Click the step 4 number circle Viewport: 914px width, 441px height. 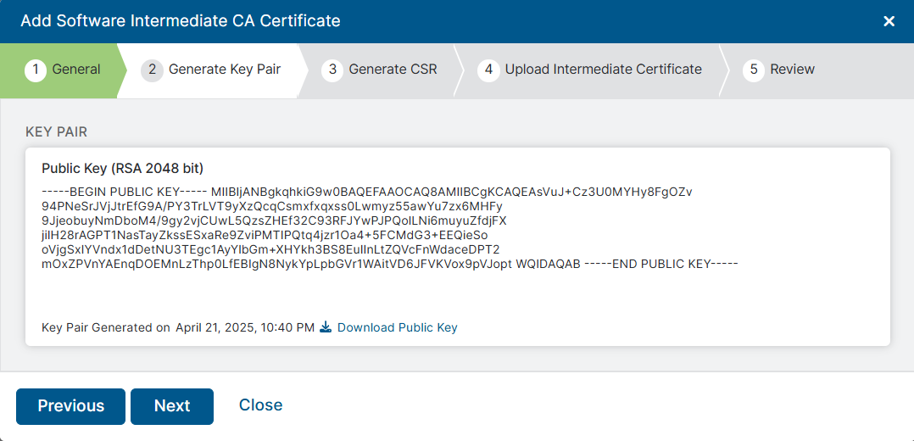point(488,70)
